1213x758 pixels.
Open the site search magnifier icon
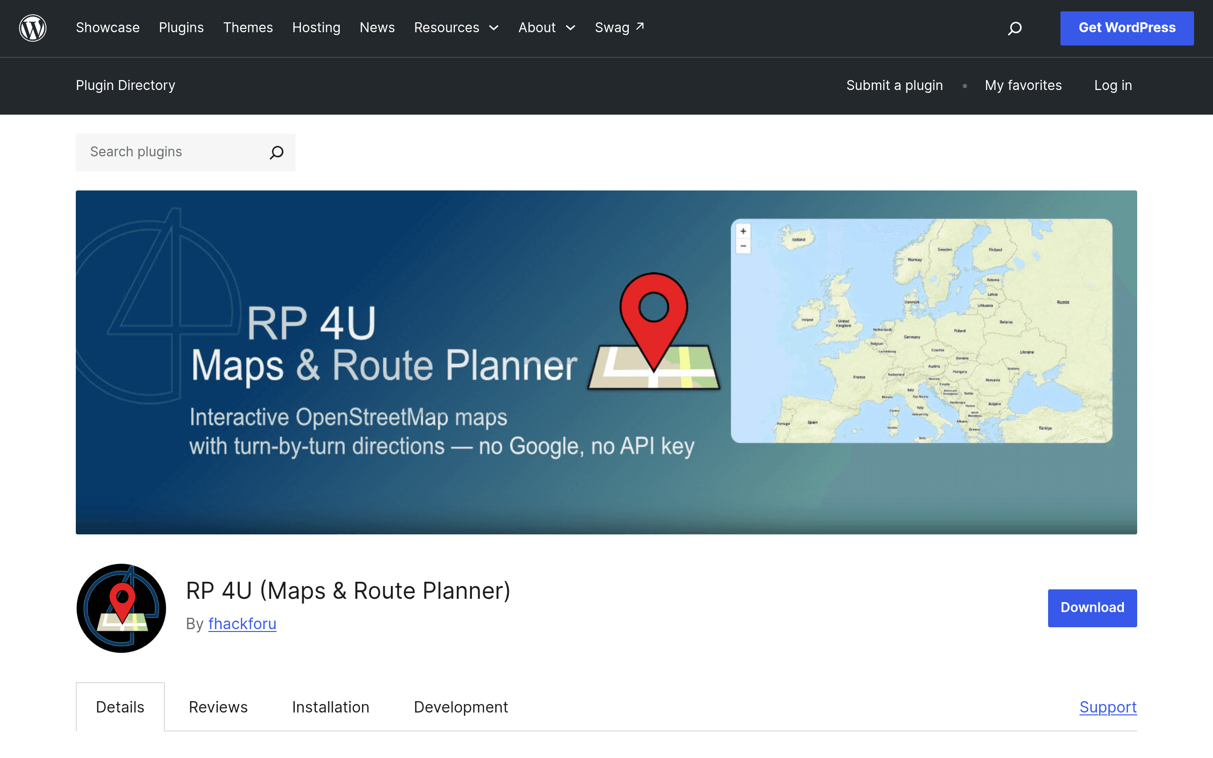coord(1014,28)
